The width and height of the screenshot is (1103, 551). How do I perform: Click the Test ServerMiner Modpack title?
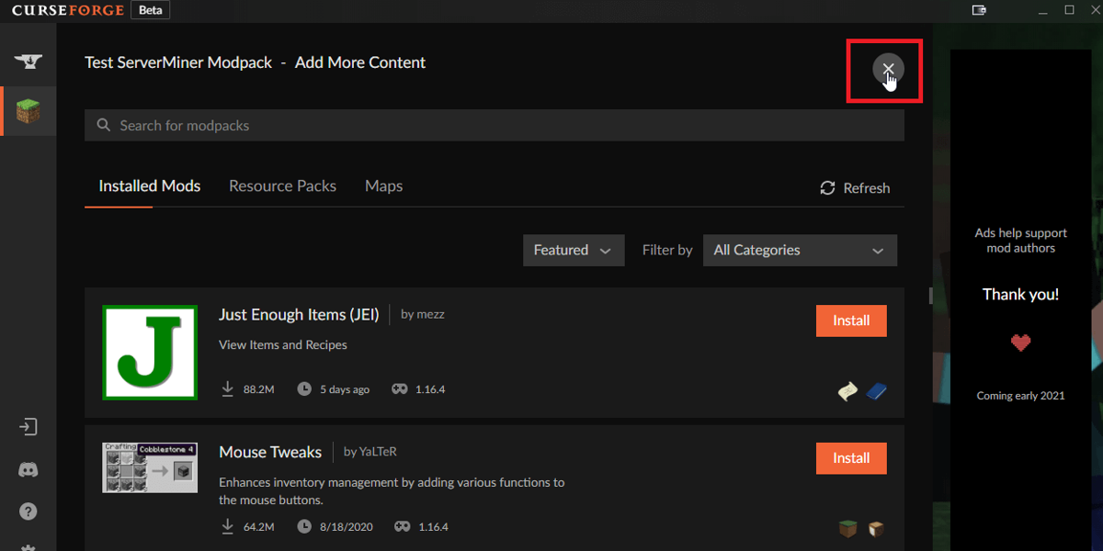coord(178,62)
